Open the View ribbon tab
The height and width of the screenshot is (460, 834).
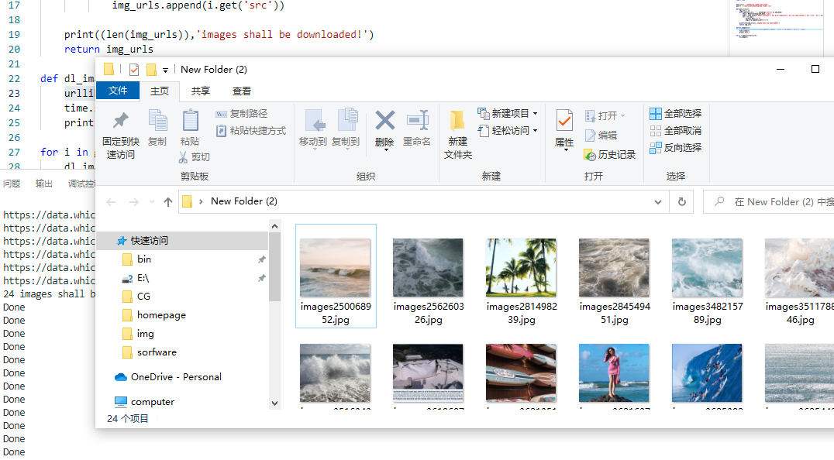point(242,91)
